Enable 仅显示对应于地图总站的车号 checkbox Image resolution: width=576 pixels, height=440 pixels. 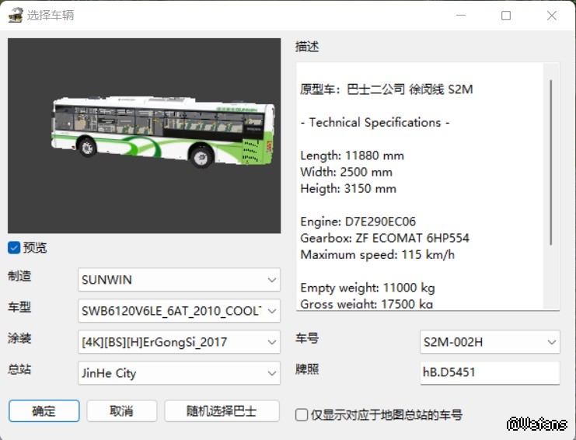point(302,415)
